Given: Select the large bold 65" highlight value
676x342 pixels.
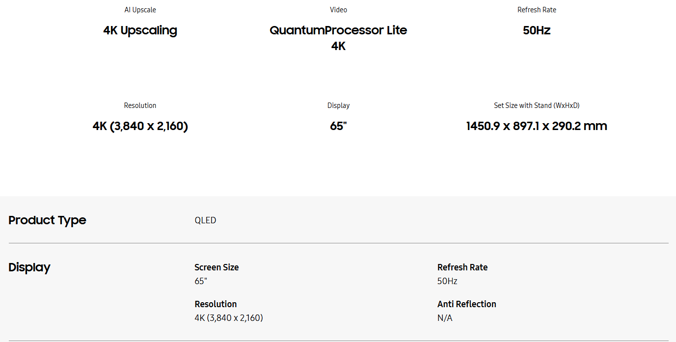Looking at the screenshot, I should click(338, 126).
